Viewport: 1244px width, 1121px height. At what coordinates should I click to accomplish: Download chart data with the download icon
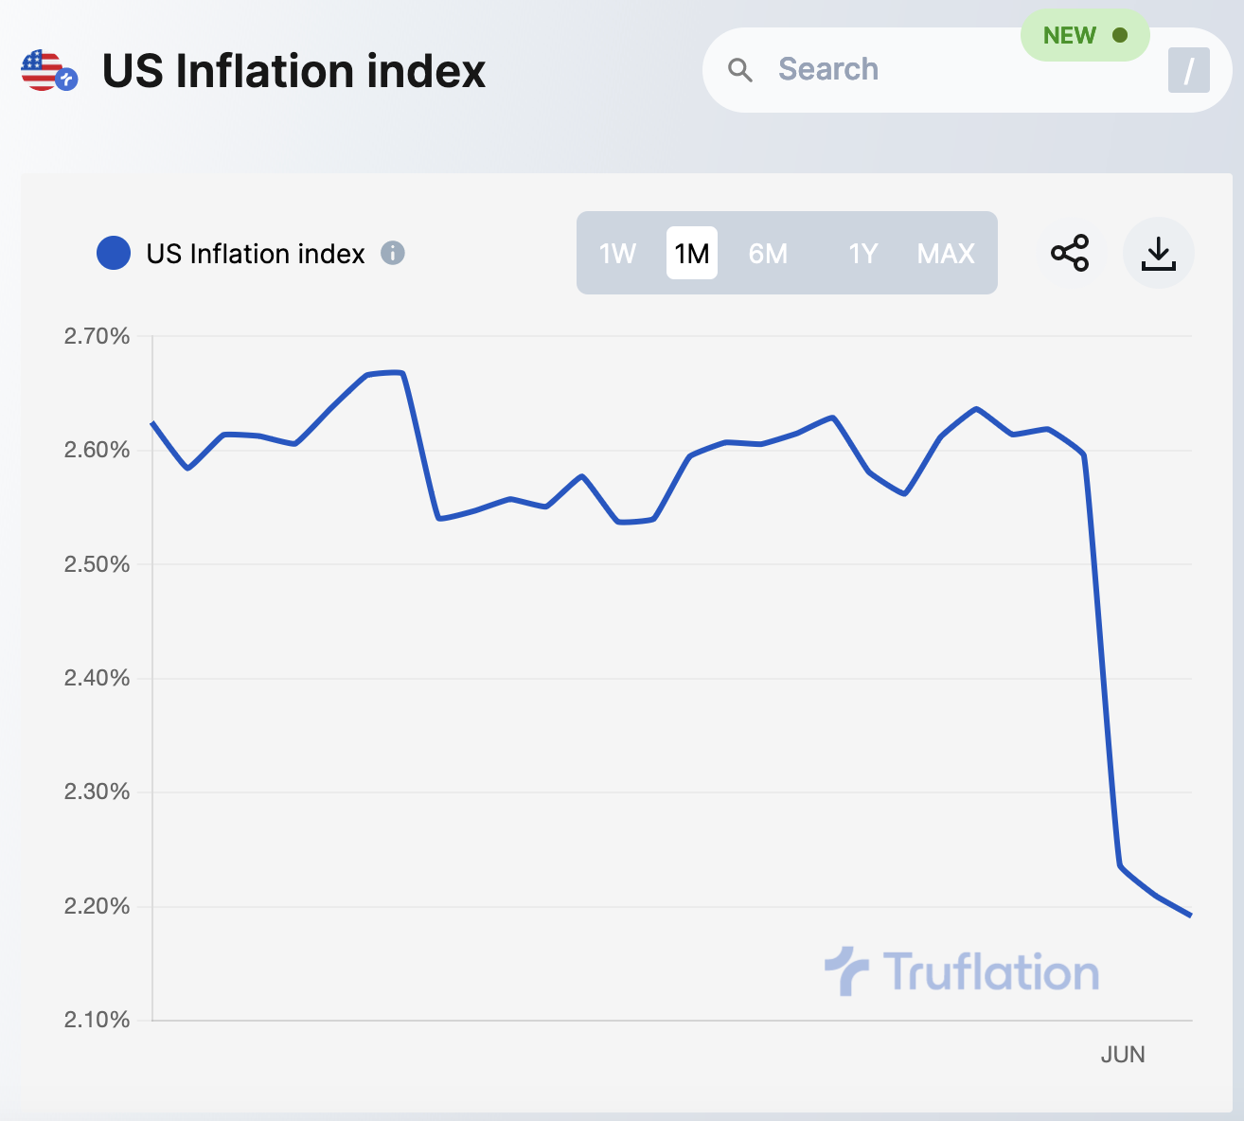click(1159, 253)
